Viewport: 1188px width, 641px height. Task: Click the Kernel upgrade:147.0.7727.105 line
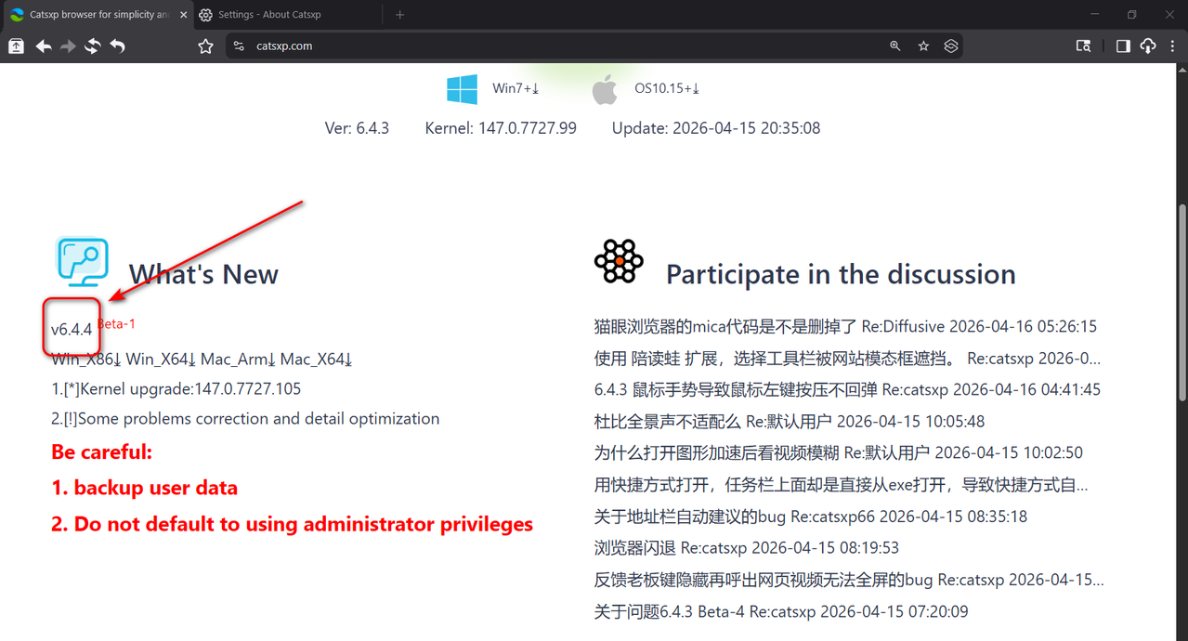[x=176, y=389]
